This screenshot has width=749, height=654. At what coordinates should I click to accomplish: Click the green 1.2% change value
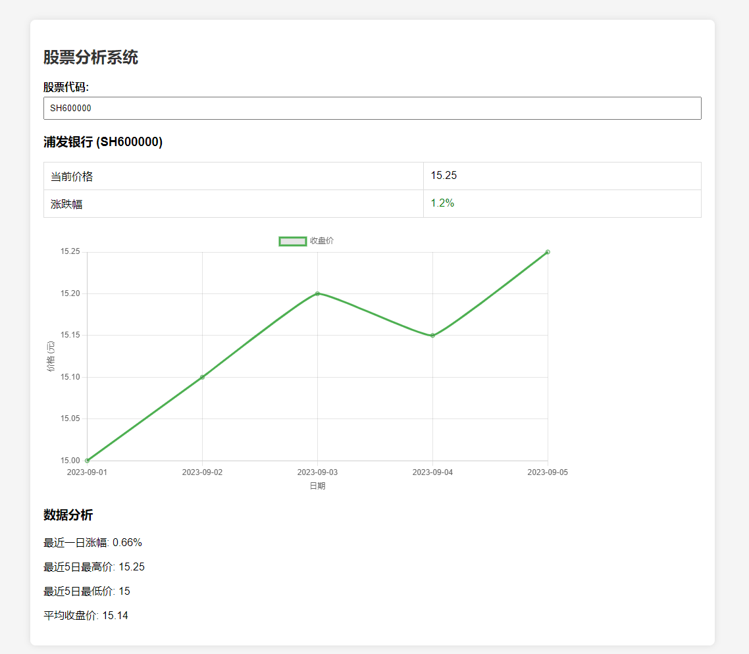(442, 203)
